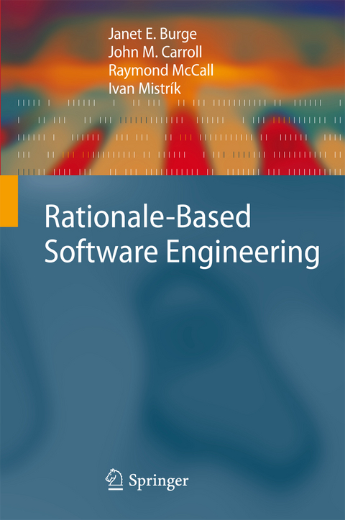Click the author name Raymond McCall

pos(161,71)
